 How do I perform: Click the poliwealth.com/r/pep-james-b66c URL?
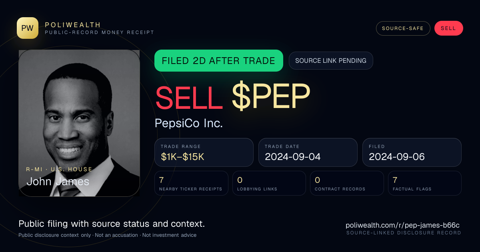(403, 225)
